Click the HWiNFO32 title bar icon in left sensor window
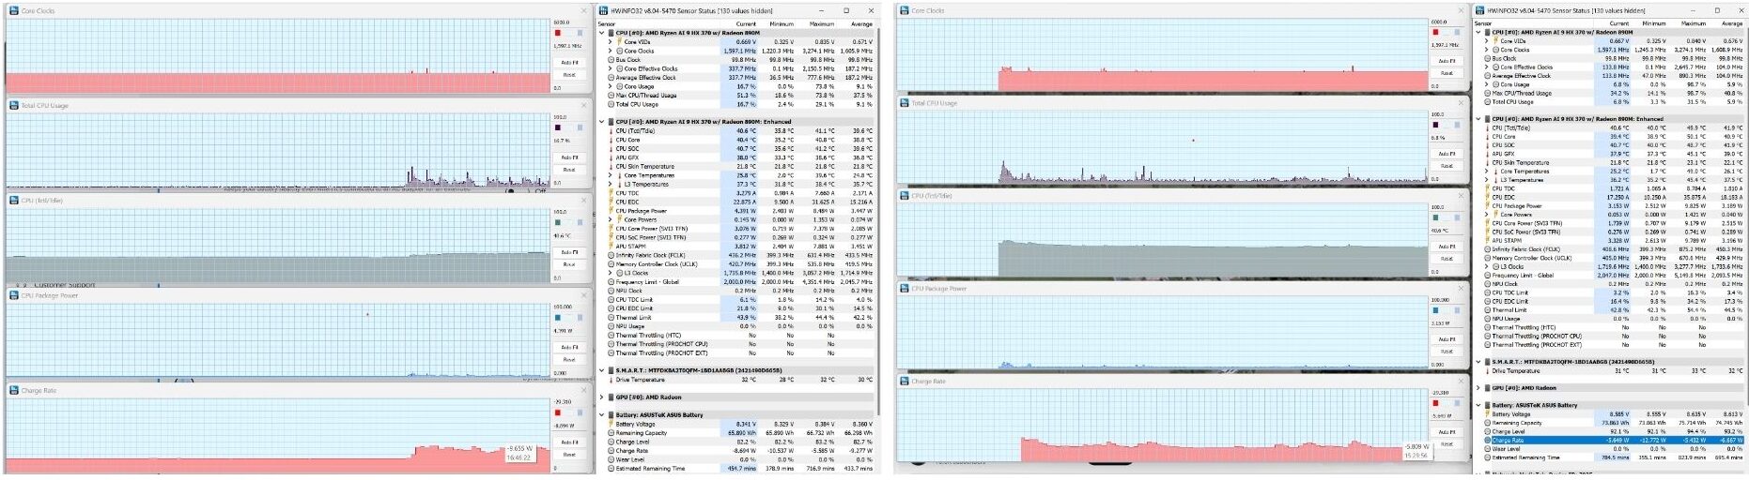 tap(603, 10)
